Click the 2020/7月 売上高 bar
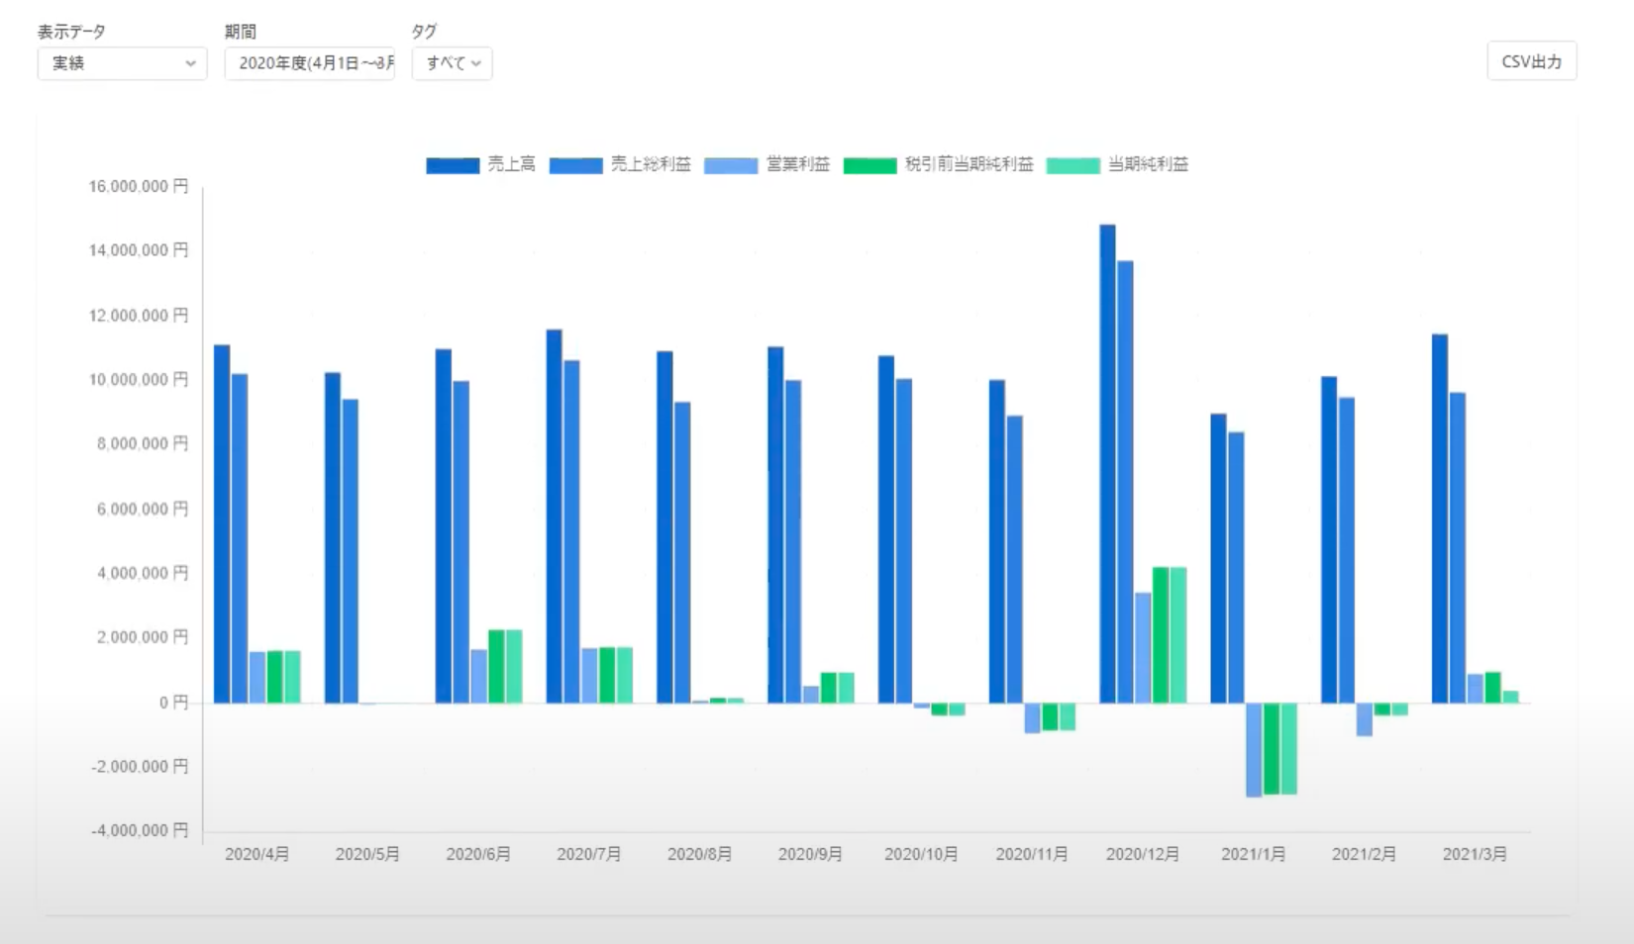 tap(554, 517)
